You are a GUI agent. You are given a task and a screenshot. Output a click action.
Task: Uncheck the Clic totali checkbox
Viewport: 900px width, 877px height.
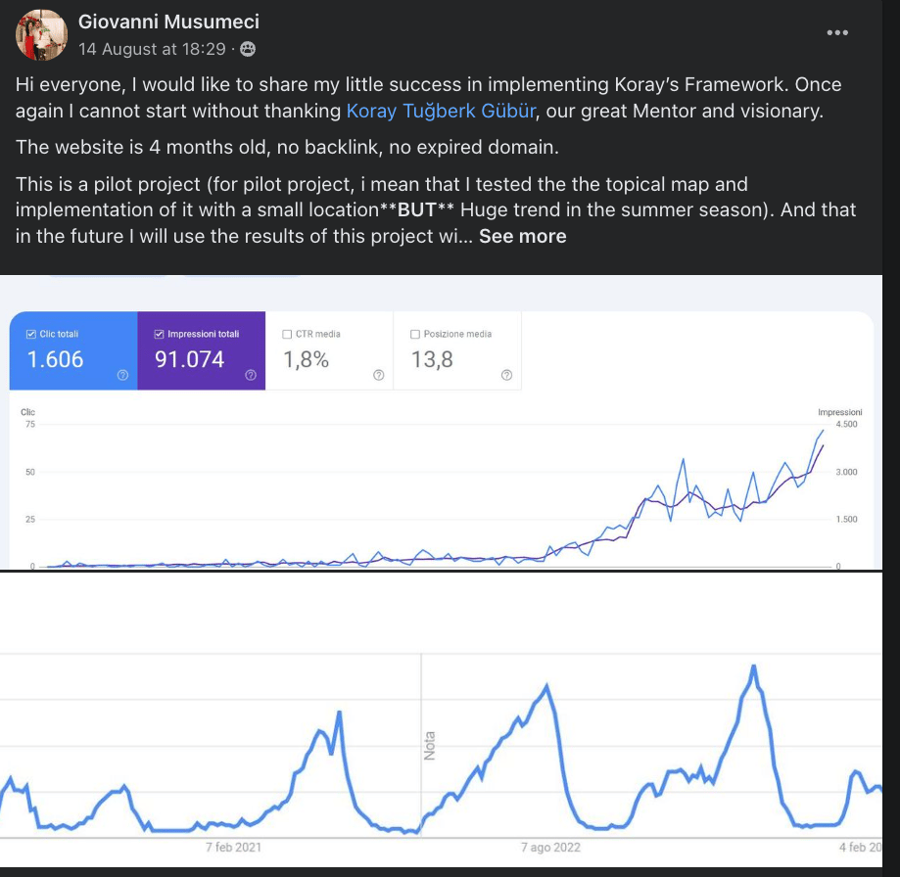click(32, 335)
